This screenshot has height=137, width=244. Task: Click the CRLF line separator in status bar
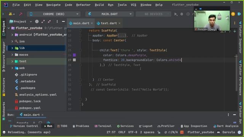point(122,132)
